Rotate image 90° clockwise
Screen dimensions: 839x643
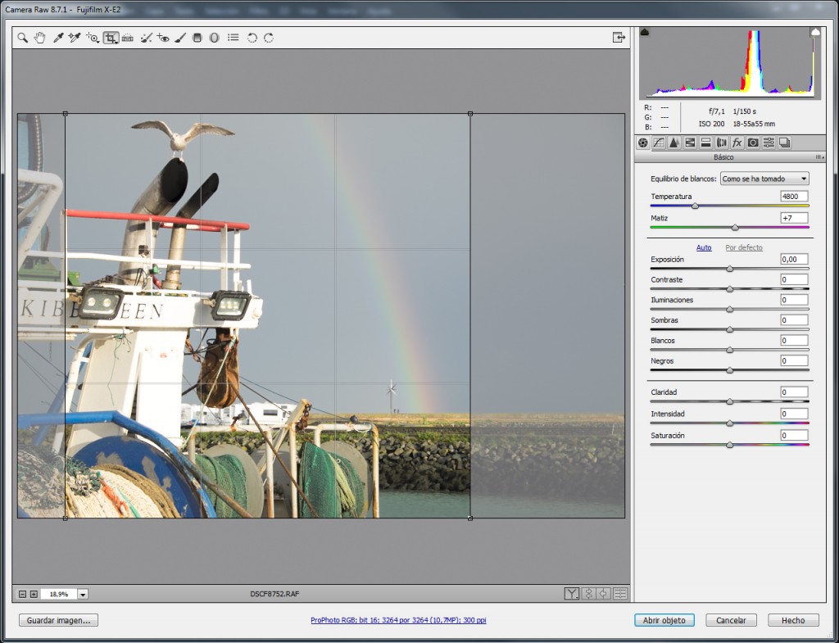tap(269, 38)
